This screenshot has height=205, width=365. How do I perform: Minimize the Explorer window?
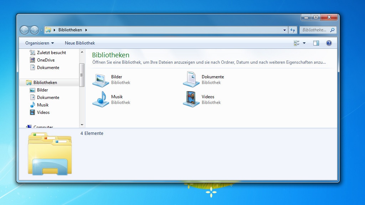coord(306,17)
